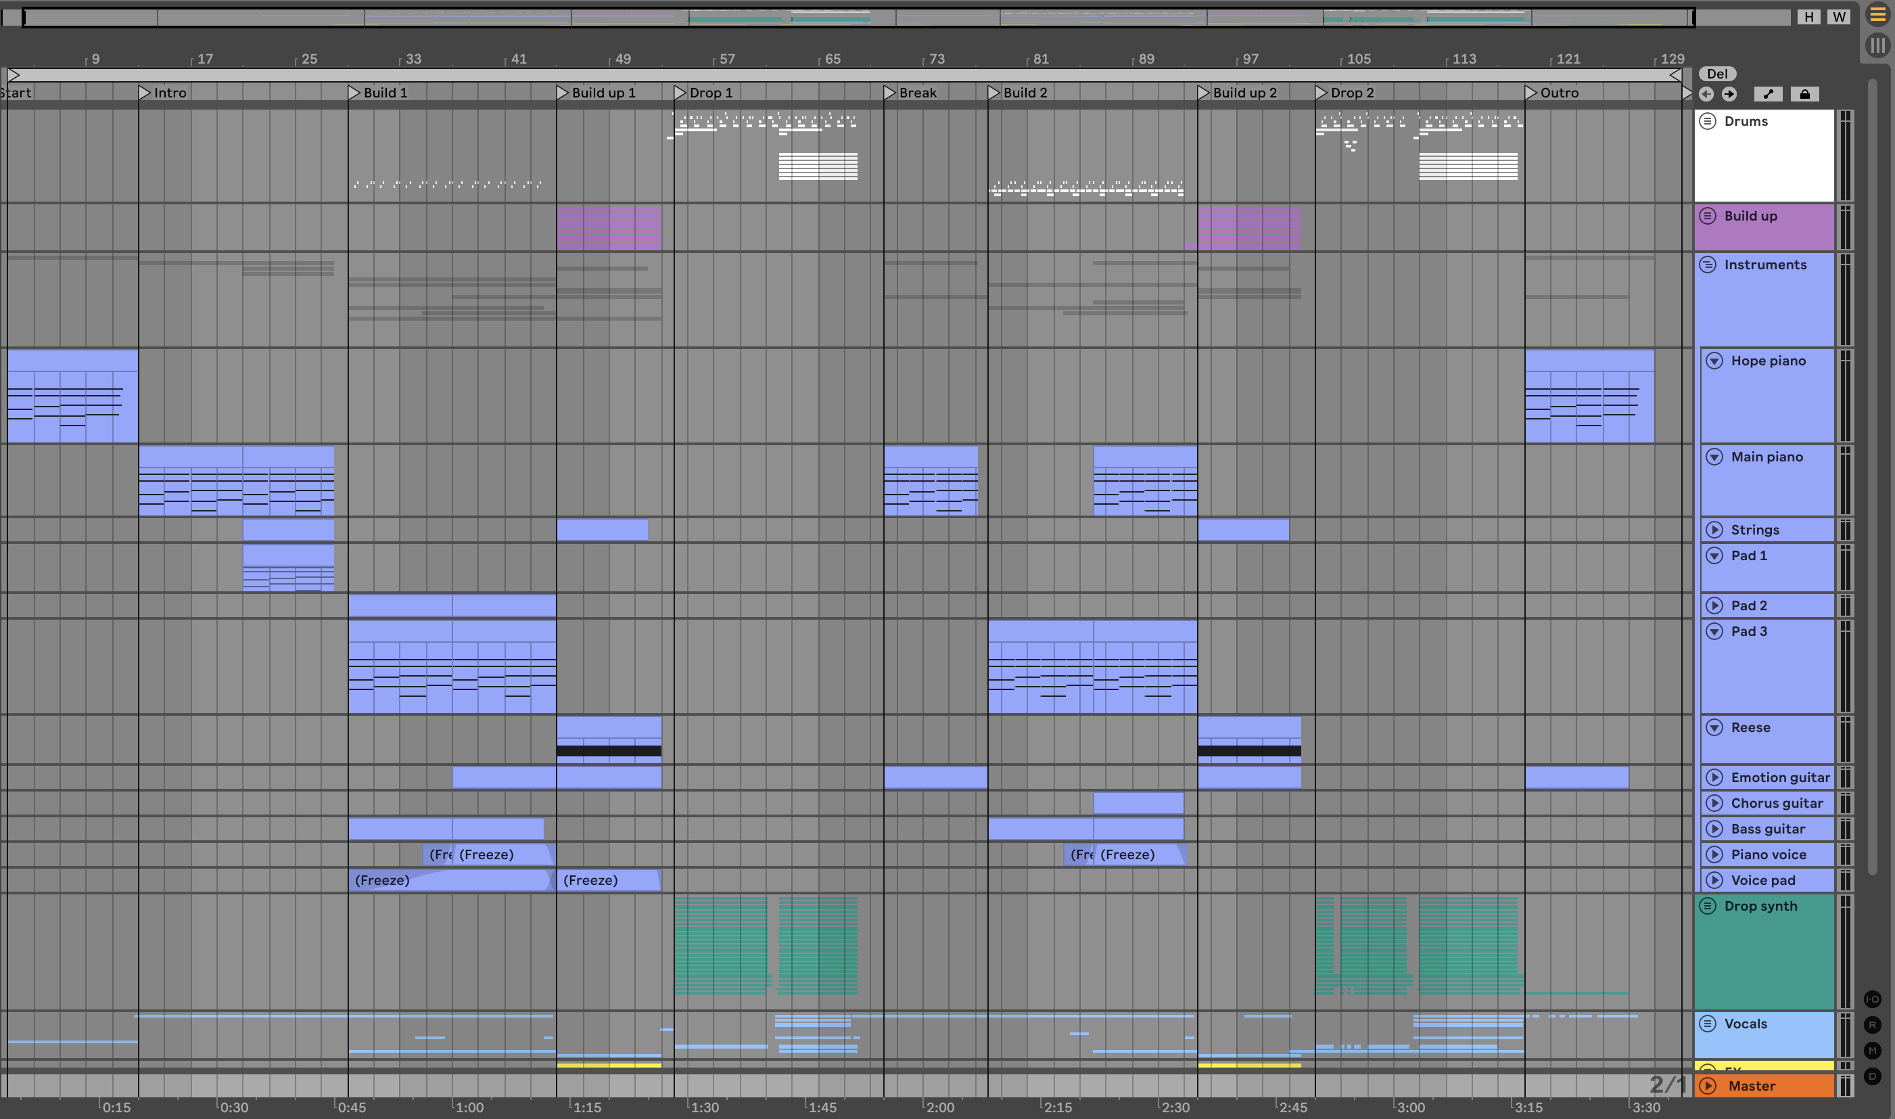Viewport: 1895px width, 1119px height.
Task: Jump to previous locator arrow
Action: [1706, 94]
